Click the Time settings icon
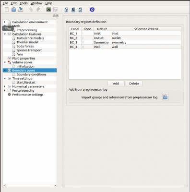Screen dimensions: 190x192 tap(10, 78)
